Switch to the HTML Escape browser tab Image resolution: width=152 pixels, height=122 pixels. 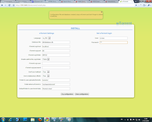[53, 1]
